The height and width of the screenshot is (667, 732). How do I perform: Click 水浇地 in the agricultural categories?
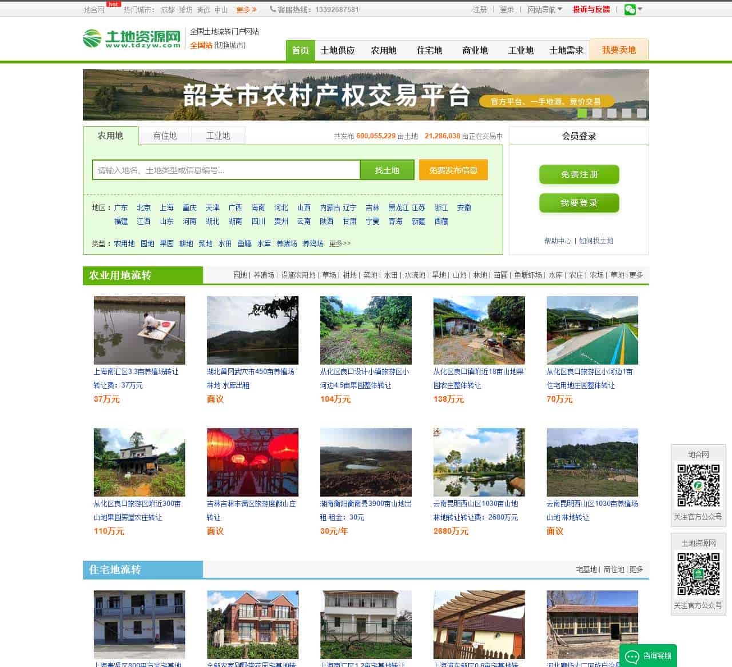(x=415, y=275)
